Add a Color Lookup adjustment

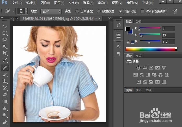pyautogui.click(x=167, y=75)
